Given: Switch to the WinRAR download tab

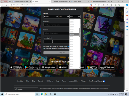Looking at the screenshot, I should (100, 2).
